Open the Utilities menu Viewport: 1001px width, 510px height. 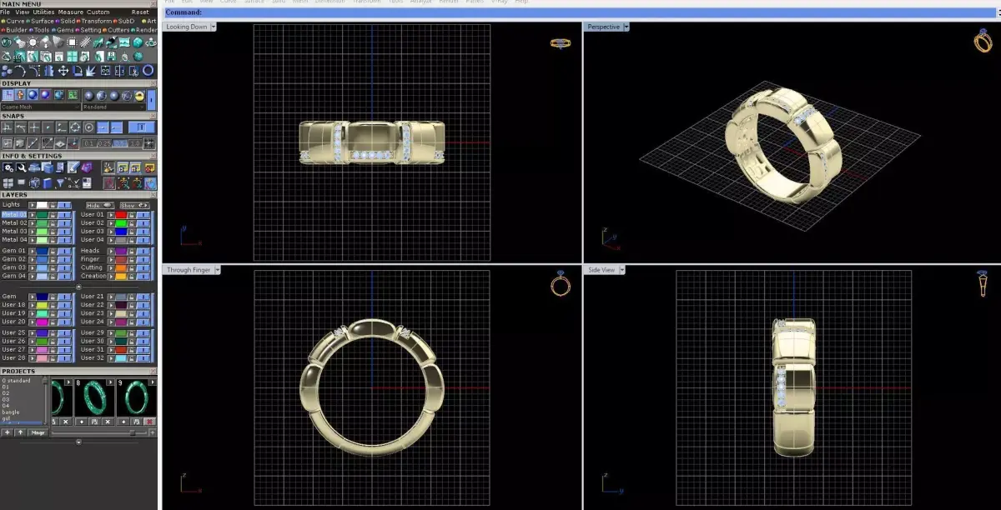click(x=43, y=12)
